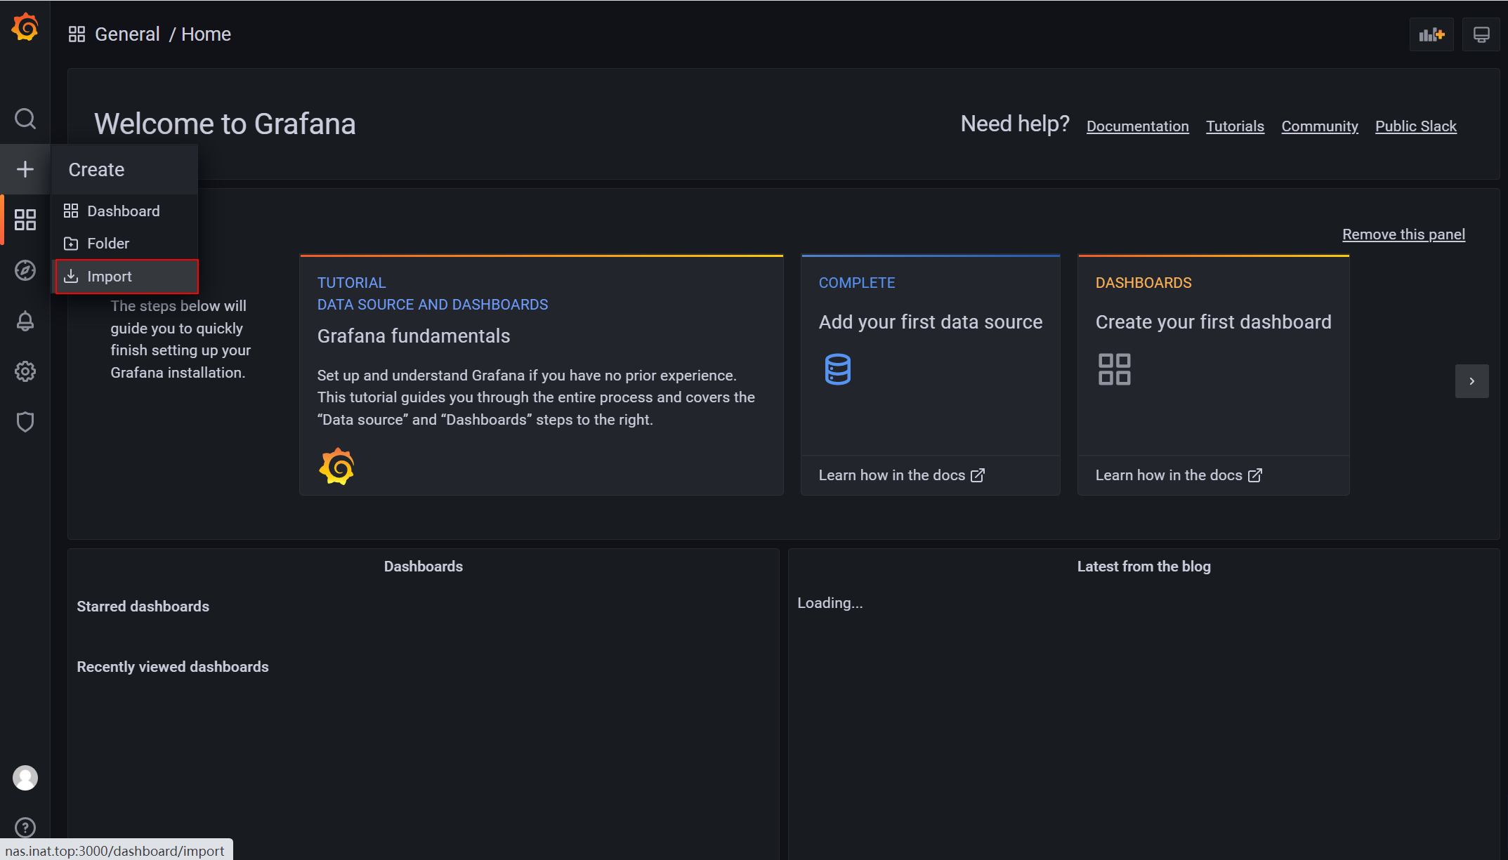Click Home in the breadcrumb
The image size is (1508, 860).
tap(206, 34)
